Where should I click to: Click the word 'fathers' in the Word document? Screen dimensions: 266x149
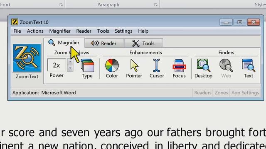click(184, 132)
